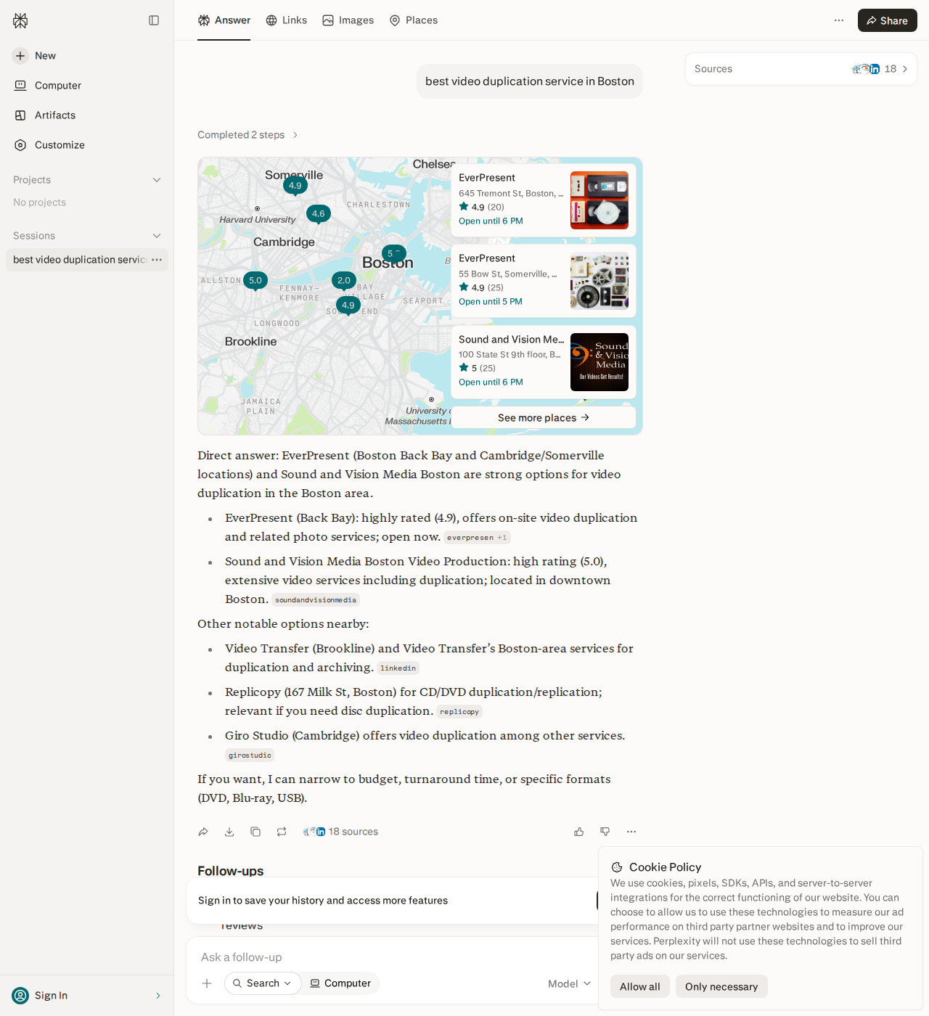The height and width of the screenshot is (1016, 929).
Task: Click the plus attach icon in the follow-up box
Action: tap(207, 983)
